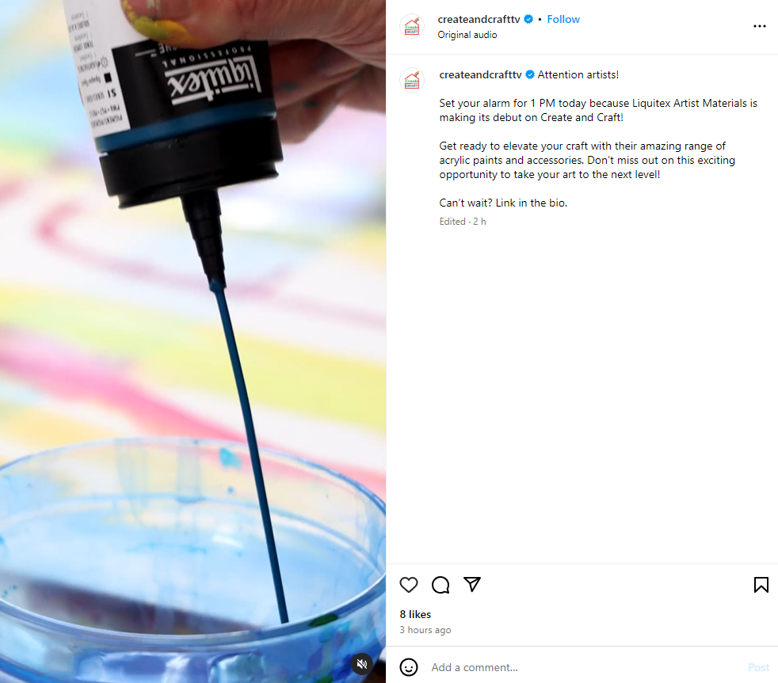Open the emoji picker smiley icon
778x683 pixels.
[x=408, y=667]
